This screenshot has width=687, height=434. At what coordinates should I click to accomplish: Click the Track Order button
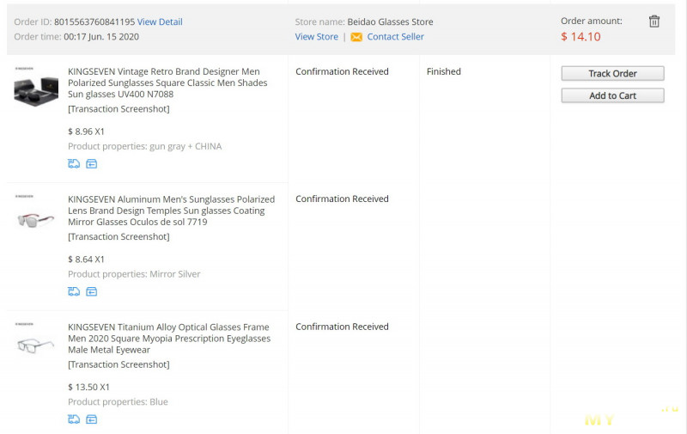(x=612, y=73)
